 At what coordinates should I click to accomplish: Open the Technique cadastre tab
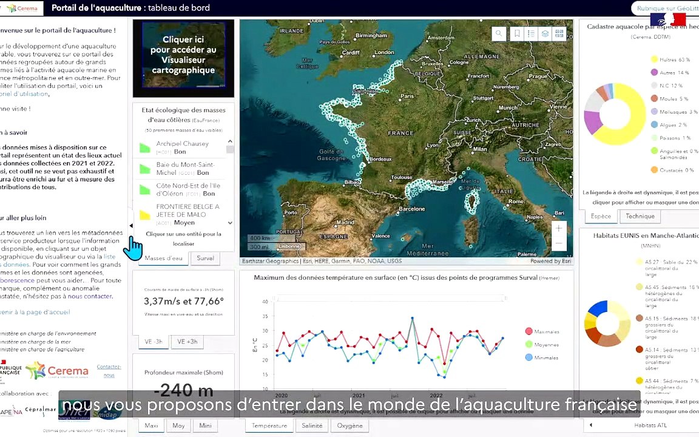640,216
